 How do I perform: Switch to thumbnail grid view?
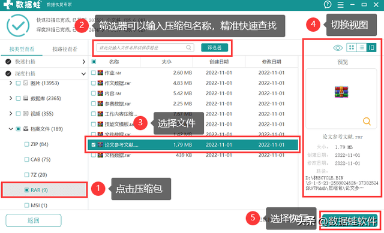tap(352, 47)
